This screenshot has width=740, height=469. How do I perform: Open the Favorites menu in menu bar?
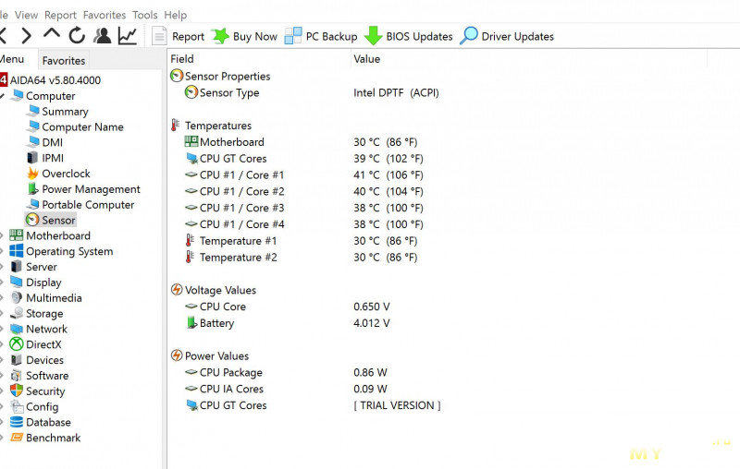(x=105, y=15)
